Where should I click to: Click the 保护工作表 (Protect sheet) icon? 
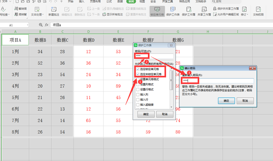pyautogui.click(x=173, y=9)
